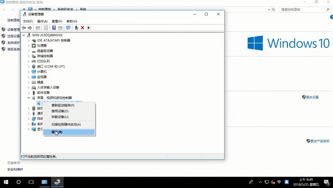Open the taskbar clock showing 上午 8:49
The image size is (333, 188).
click(306, 182)
